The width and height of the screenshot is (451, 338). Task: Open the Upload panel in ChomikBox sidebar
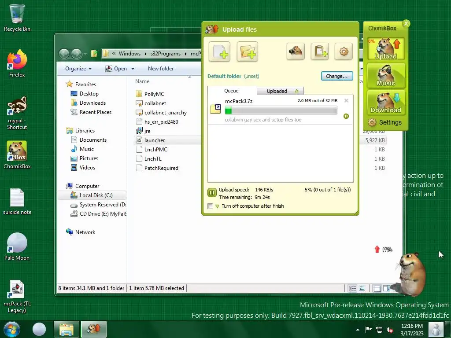click(x=386, y=48)
